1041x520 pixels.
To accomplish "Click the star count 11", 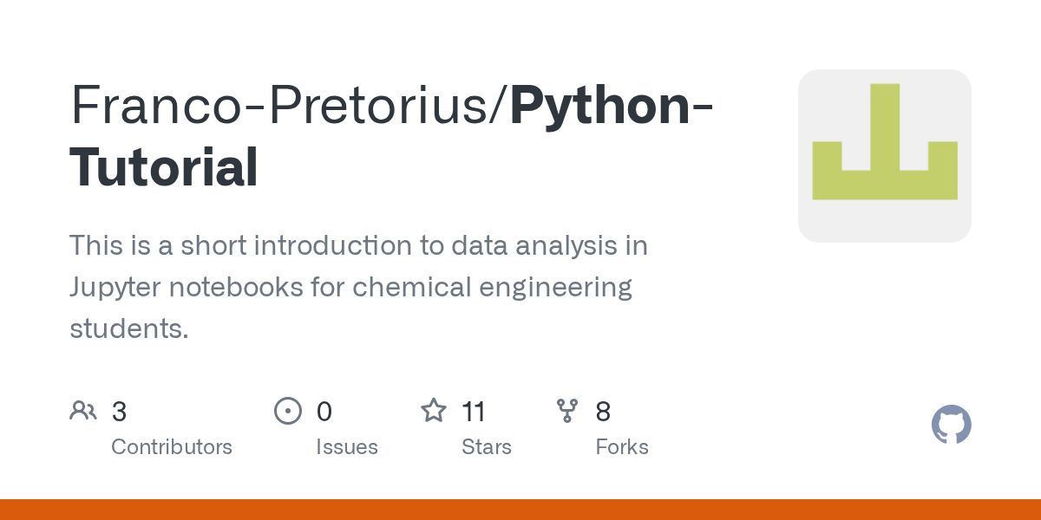I will point(474,412).
